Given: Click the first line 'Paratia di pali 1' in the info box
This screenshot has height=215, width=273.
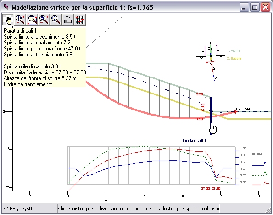Looking at the screenshot, I should [20, 31].
